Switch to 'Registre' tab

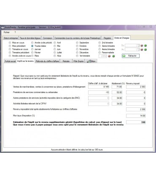107,38
